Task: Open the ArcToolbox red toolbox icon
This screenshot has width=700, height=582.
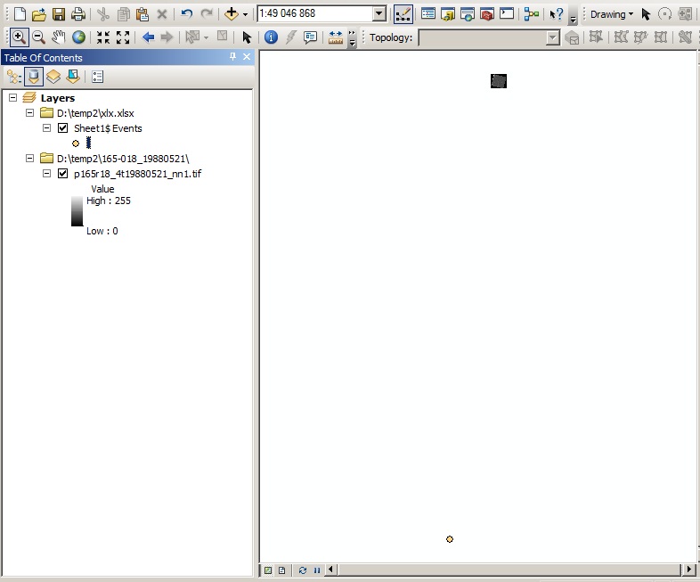Action: (x=486, y=14)
